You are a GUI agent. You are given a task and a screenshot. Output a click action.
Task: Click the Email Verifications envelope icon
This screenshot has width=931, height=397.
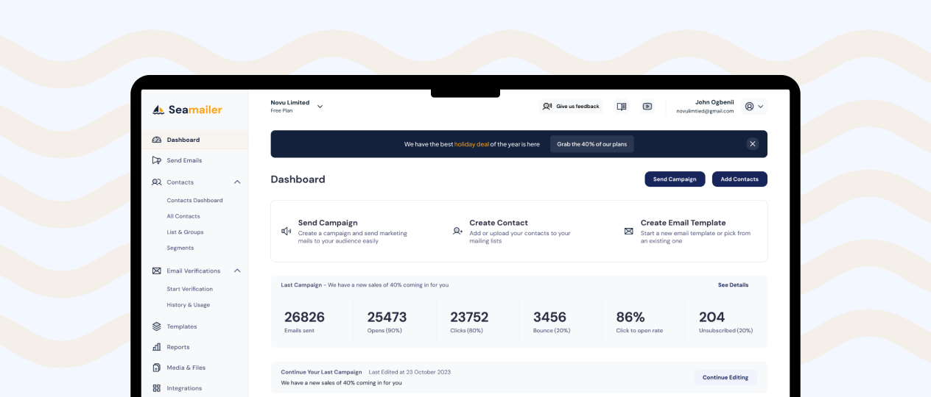[157, 271]
